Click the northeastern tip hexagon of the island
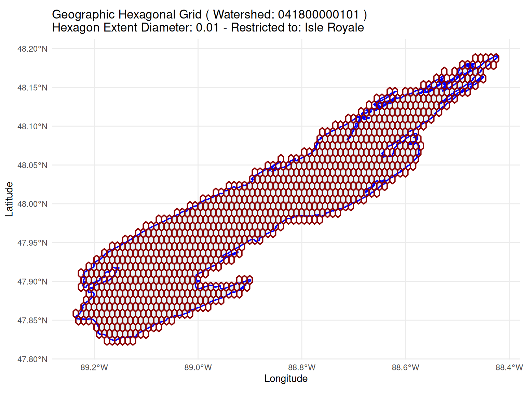Image resolution: width=525 pixels, height=394 pixels. [x=496, y=58]
